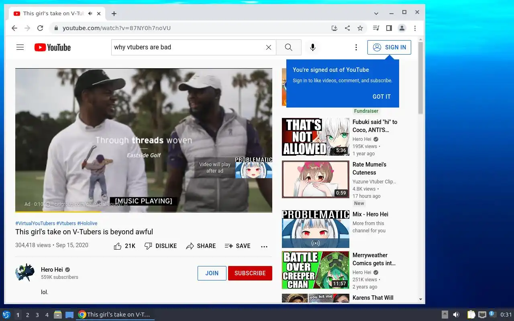SAVE the video to a playlist
The height and width of the screenshot is (321, 514).
pyautogui.click(x=238, y=246)
